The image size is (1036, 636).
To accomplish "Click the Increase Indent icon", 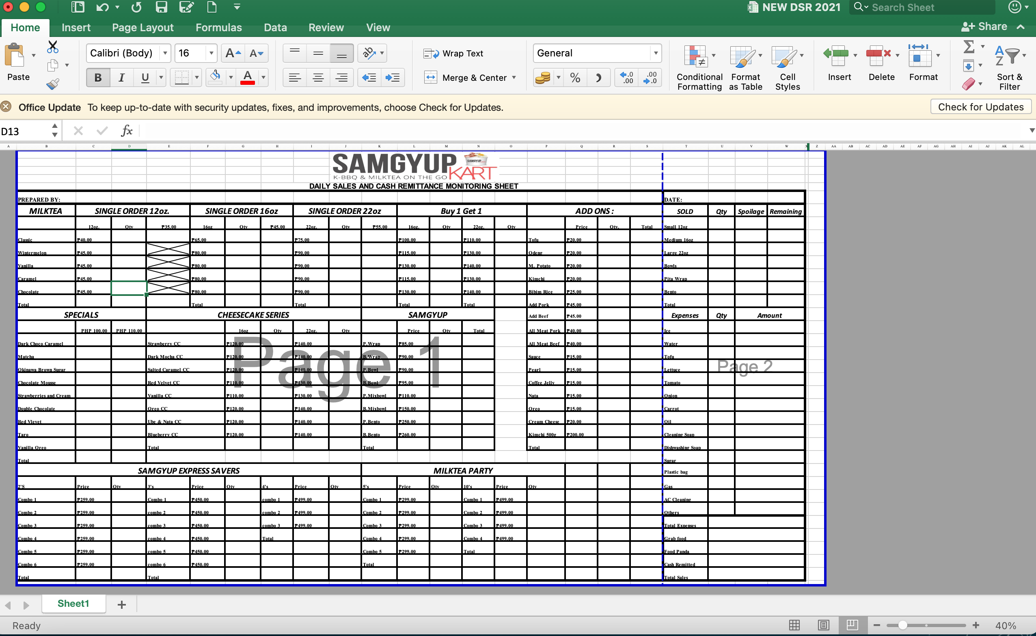I will click(393, 78).
